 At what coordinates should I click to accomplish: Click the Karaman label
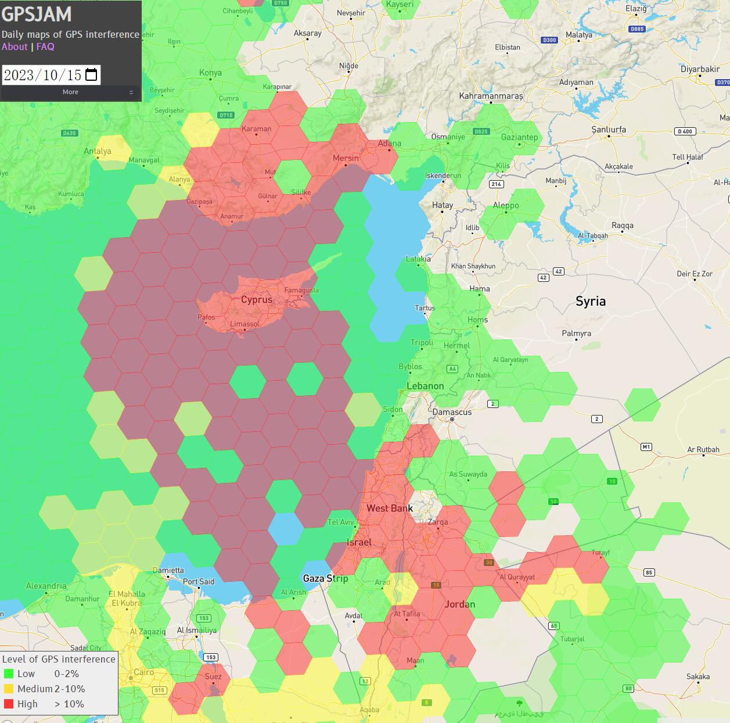256,129
